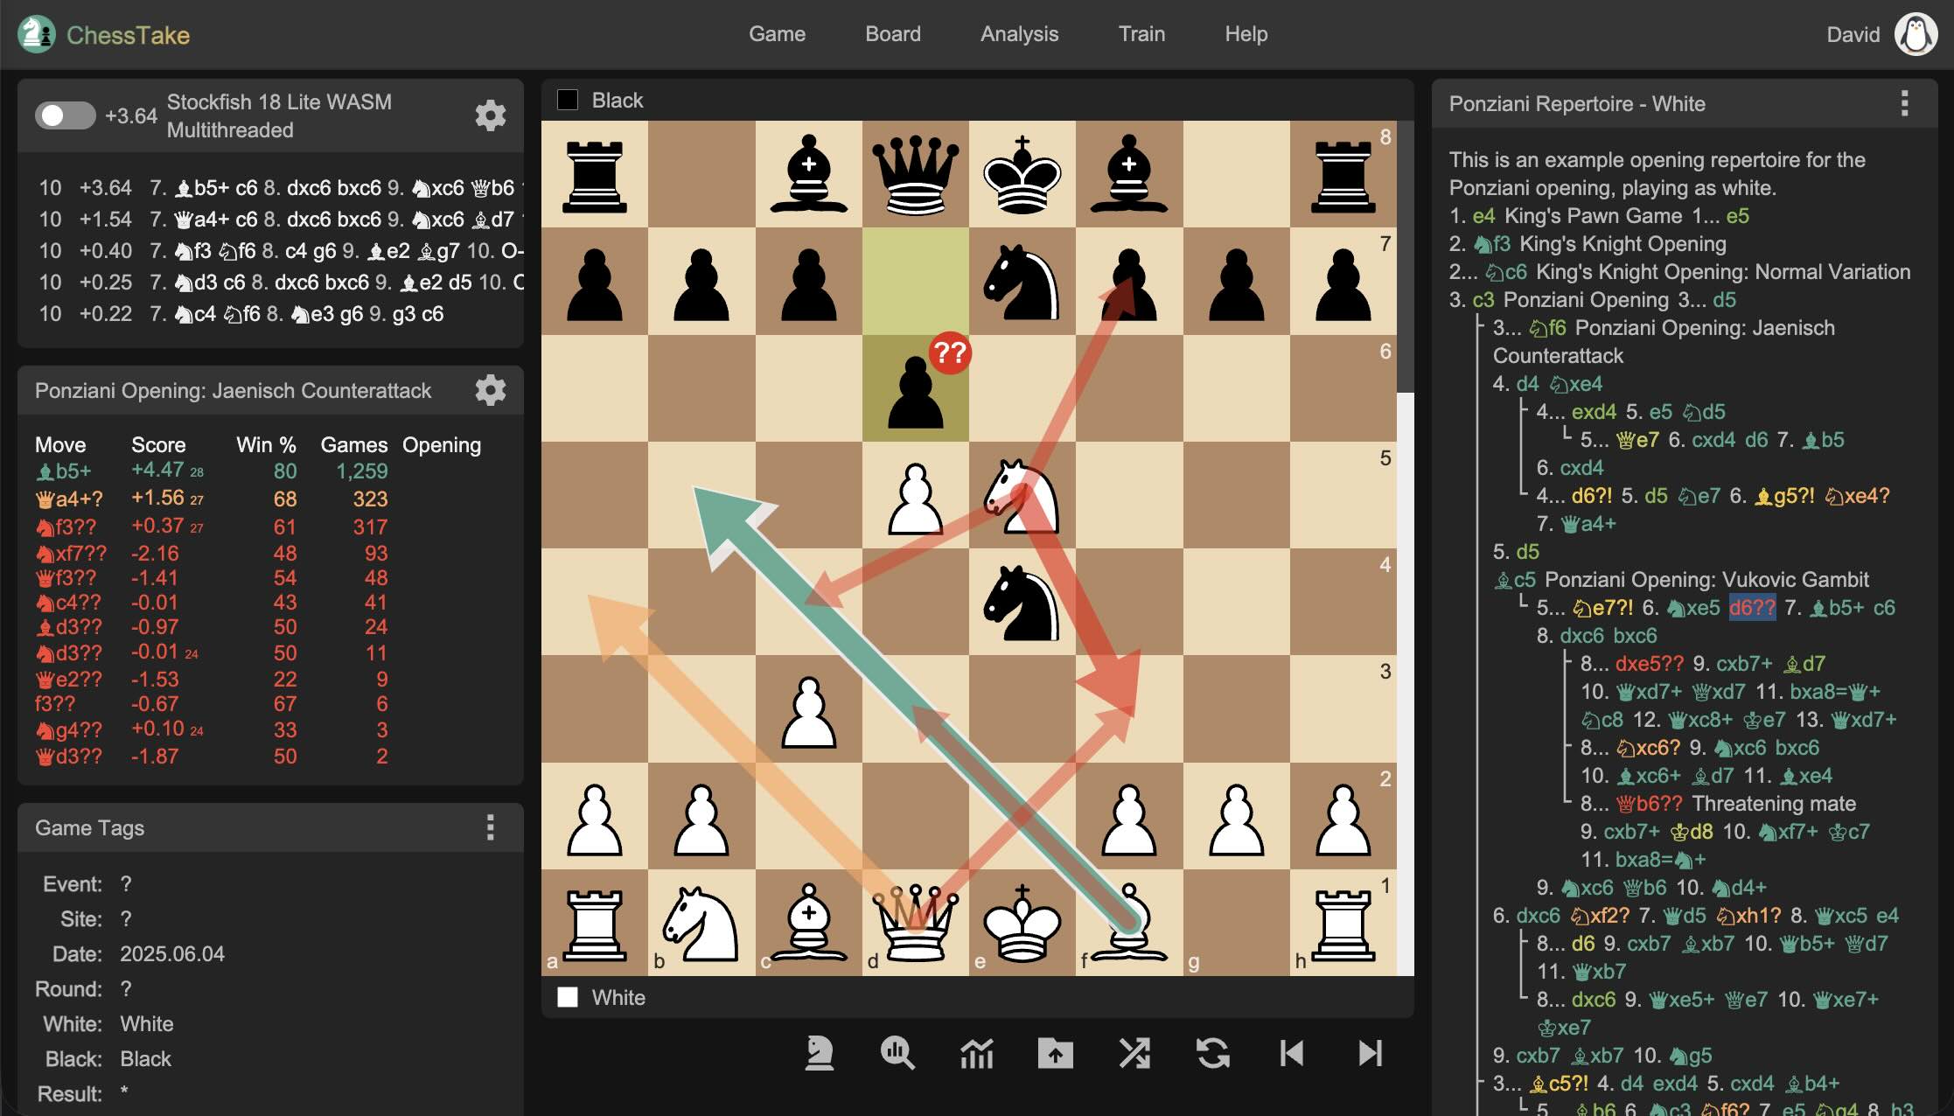Open the evaluation graph chart icon
Image resolution: width=1954 pixels, height=1116 pixels.
(976, 1053)
